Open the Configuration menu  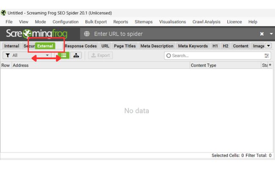click(66, 22)
